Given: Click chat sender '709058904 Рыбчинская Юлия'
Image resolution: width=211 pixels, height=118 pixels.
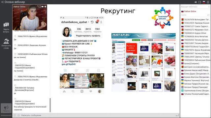Looking at the screenshot, I should (32, 54).
